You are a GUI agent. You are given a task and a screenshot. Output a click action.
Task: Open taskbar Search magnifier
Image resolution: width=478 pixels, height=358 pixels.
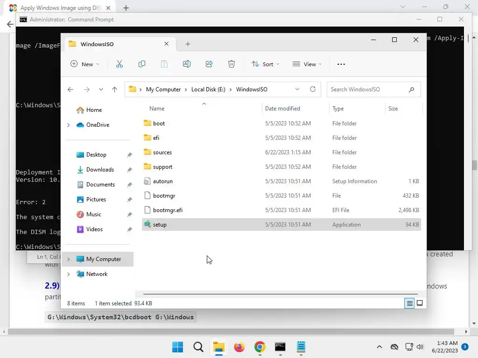198,347
